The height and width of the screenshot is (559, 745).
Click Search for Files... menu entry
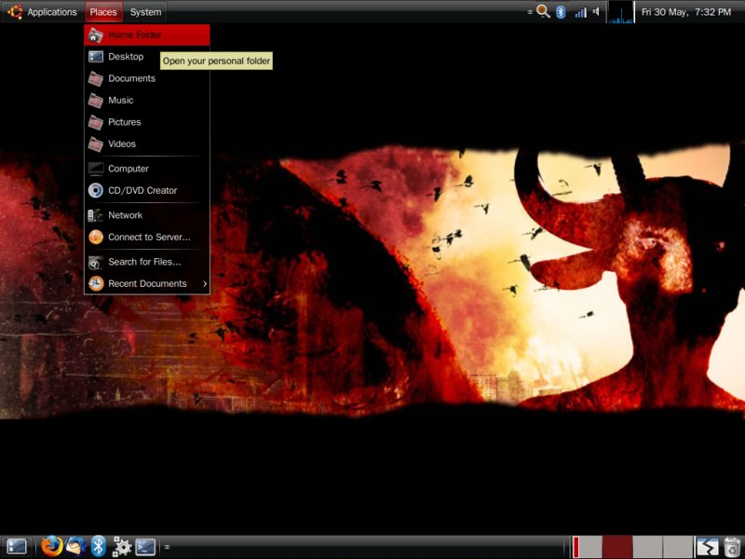(x=144, y=262)
